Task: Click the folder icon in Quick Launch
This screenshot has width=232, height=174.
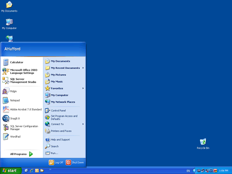Action: pyautogui.click(x=42, y=171)
